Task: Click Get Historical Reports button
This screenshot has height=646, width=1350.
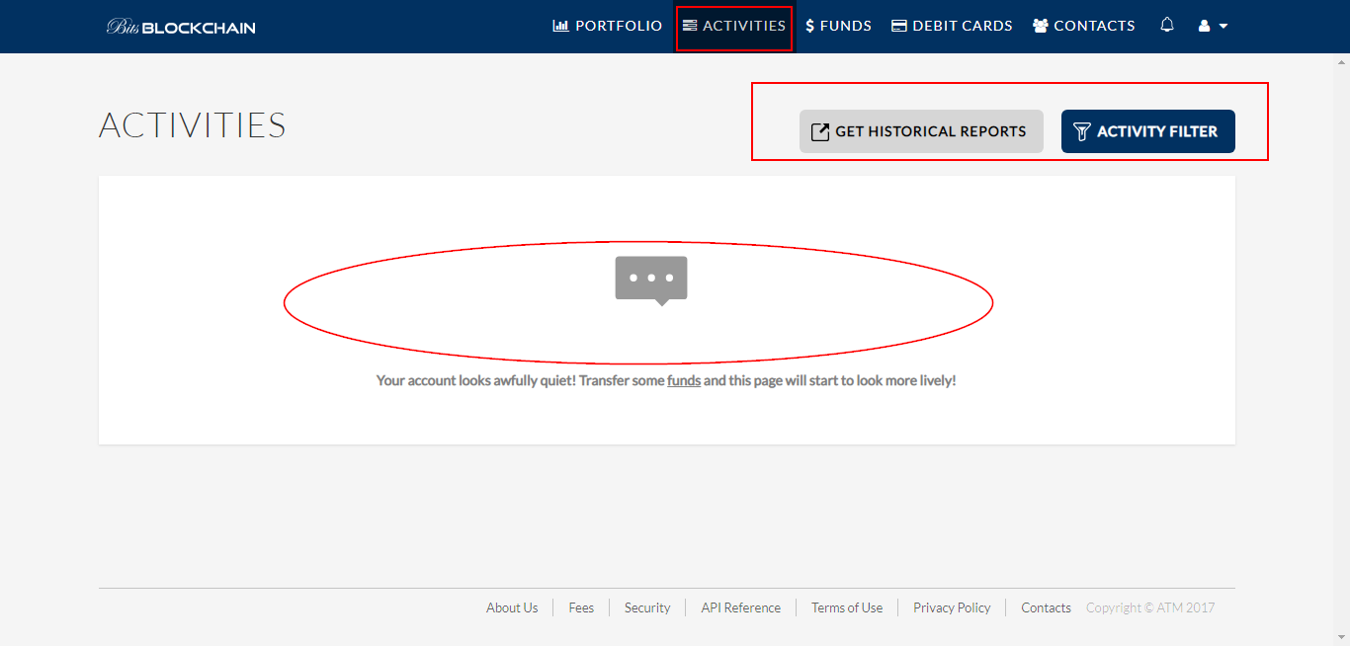Action: pos(921,131)
